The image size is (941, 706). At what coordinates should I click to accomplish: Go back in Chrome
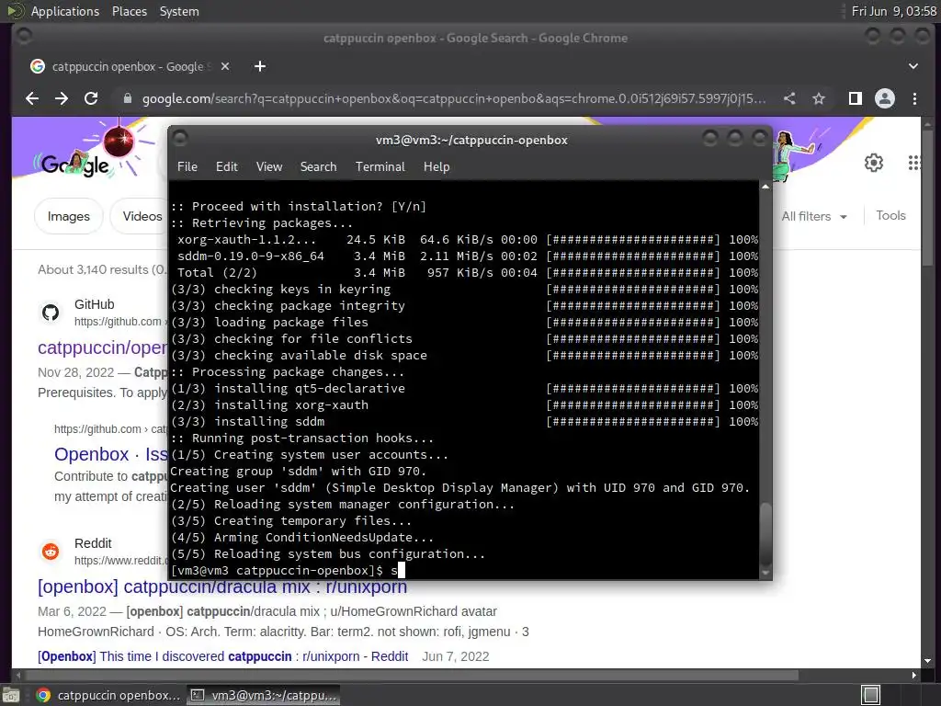click(32, 98)
